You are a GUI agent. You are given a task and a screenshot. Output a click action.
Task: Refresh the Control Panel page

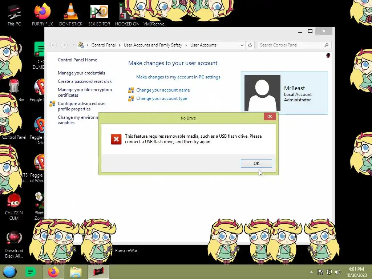pos(250,45)
